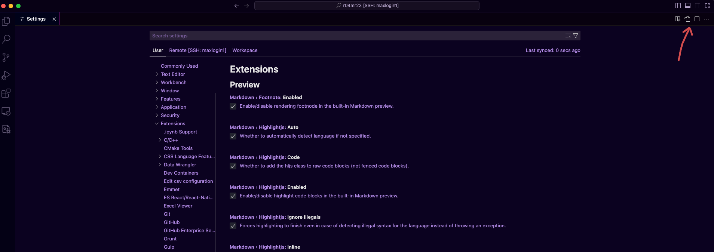Toggle bottom panel layout icon
Image resolution: width=714 pixels, height=252 pixels.
point(688,6)
